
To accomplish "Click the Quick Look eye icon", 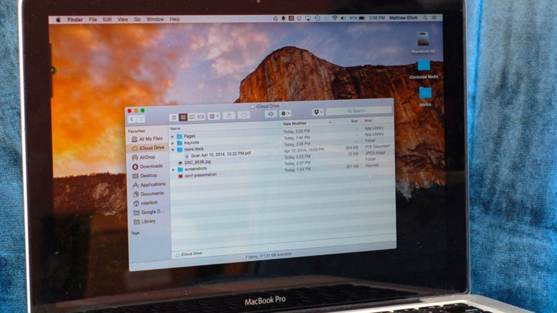I will [271, 114].
